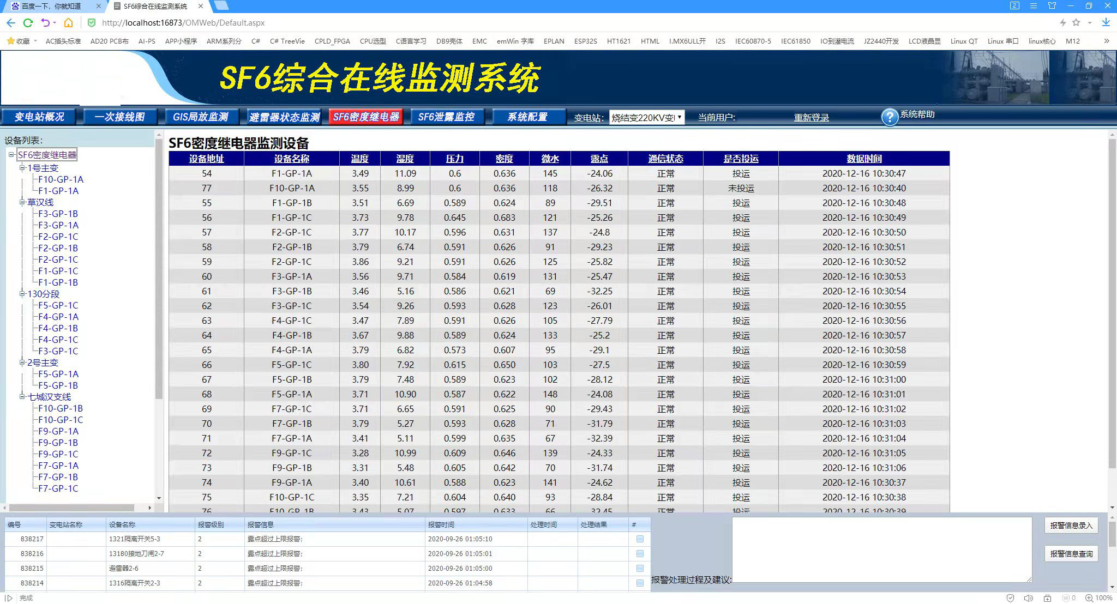The image size is (1117, 604).
Task: Go back with the browser back arrow
Action: 10,22
